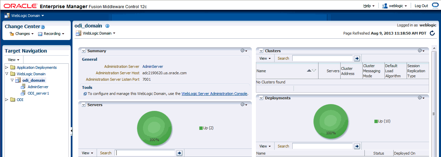Click the Oracle O icon beside Log Out

tap(435, 5)
